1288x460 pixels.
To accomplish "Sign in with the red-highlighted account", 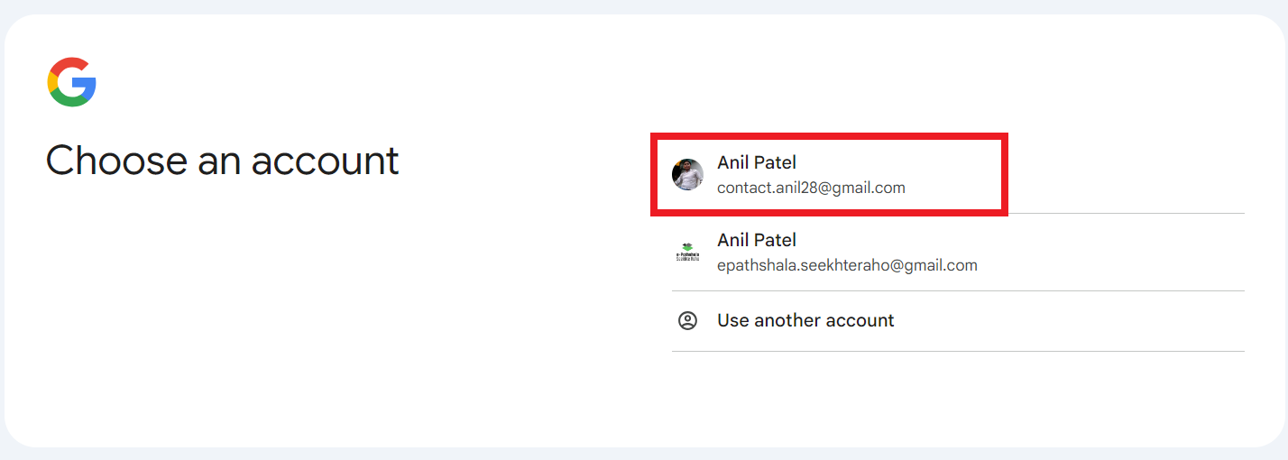I will click(829, 175).
